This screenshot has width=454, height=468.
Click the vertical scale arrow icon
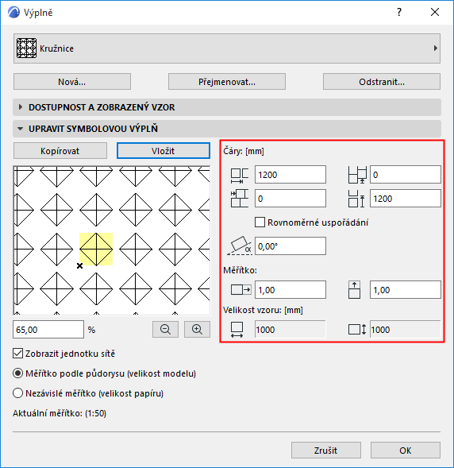coord(354,289)
